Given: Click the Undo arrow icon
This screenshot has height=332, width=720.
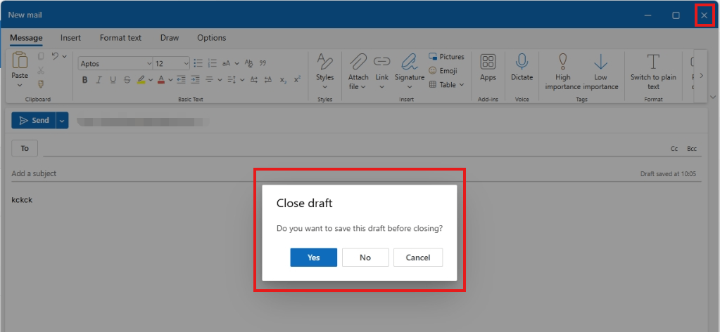Looking at the screenshot, I should tap(55, 56).
